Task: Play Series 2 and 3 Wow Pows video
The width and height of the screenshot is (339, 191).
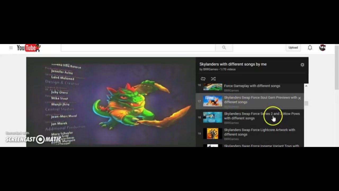Action: [x=250, y=117]
